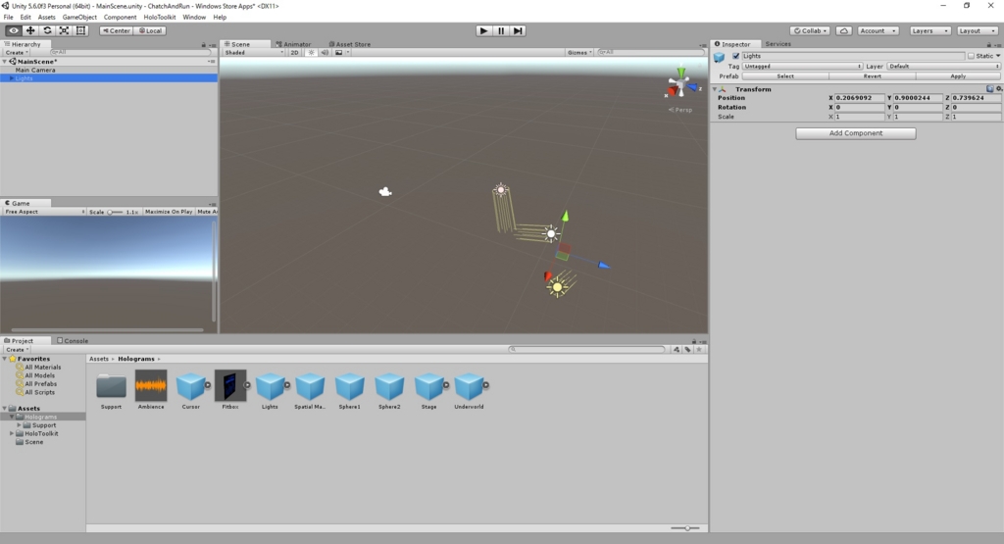The image size is (1004, 544).
Task: Open the Gizmos dropdown
Action: [579, 53]
